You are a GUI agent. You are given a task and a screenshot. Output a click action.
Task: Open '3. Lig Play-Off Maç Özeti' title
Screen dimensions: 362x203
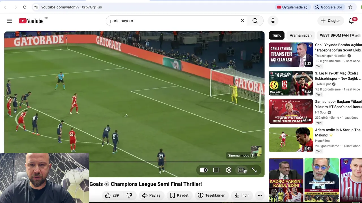[338, 76]
